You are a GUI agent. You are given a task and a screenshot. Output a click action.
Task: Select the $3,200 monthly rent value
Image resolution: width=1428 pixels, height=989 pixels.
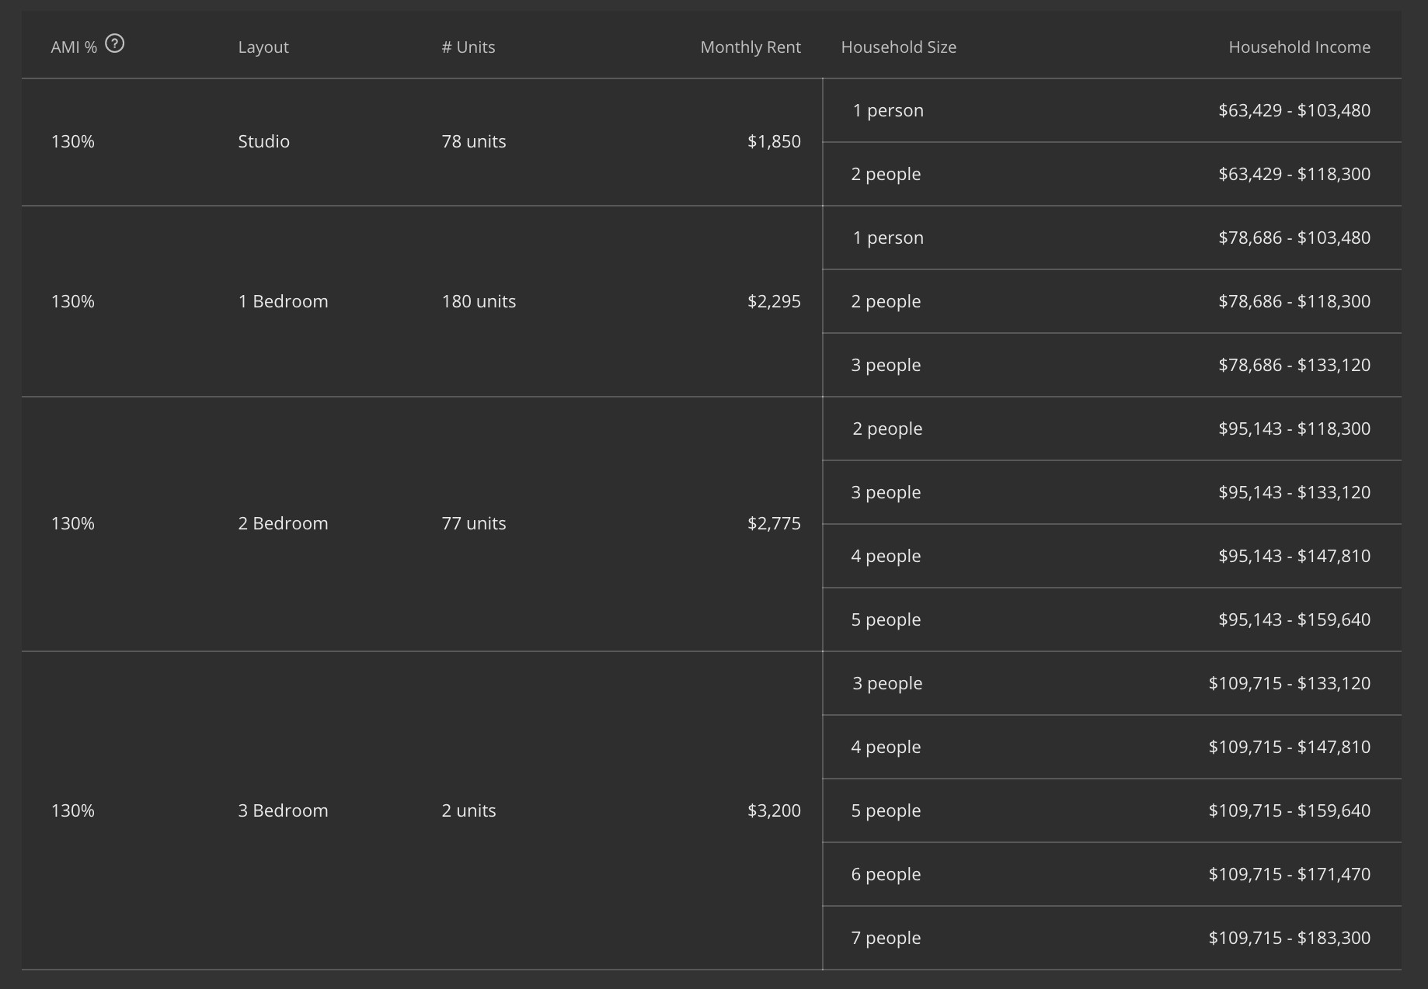pos(773,810)
